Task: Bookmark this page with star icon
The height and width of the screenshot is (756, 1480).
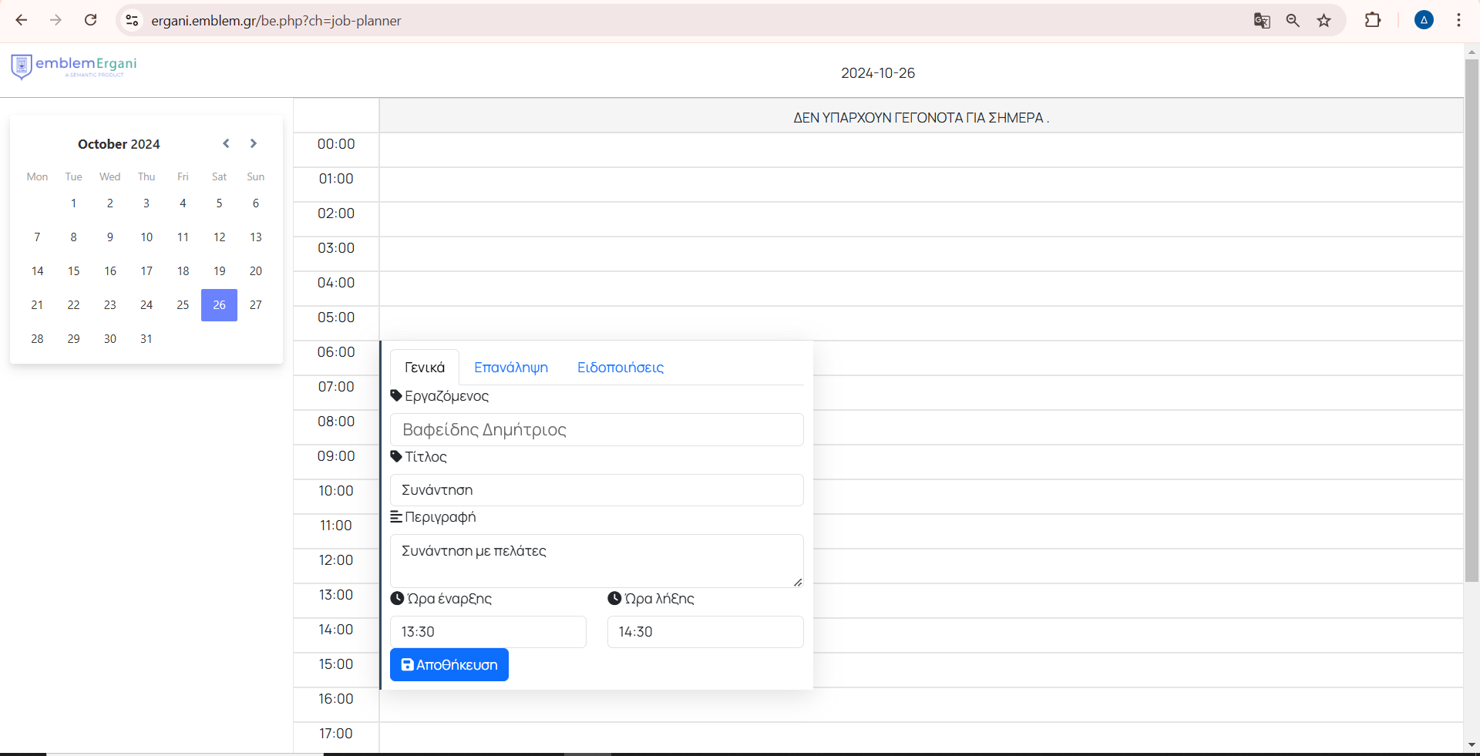Action: [1324, 21]
